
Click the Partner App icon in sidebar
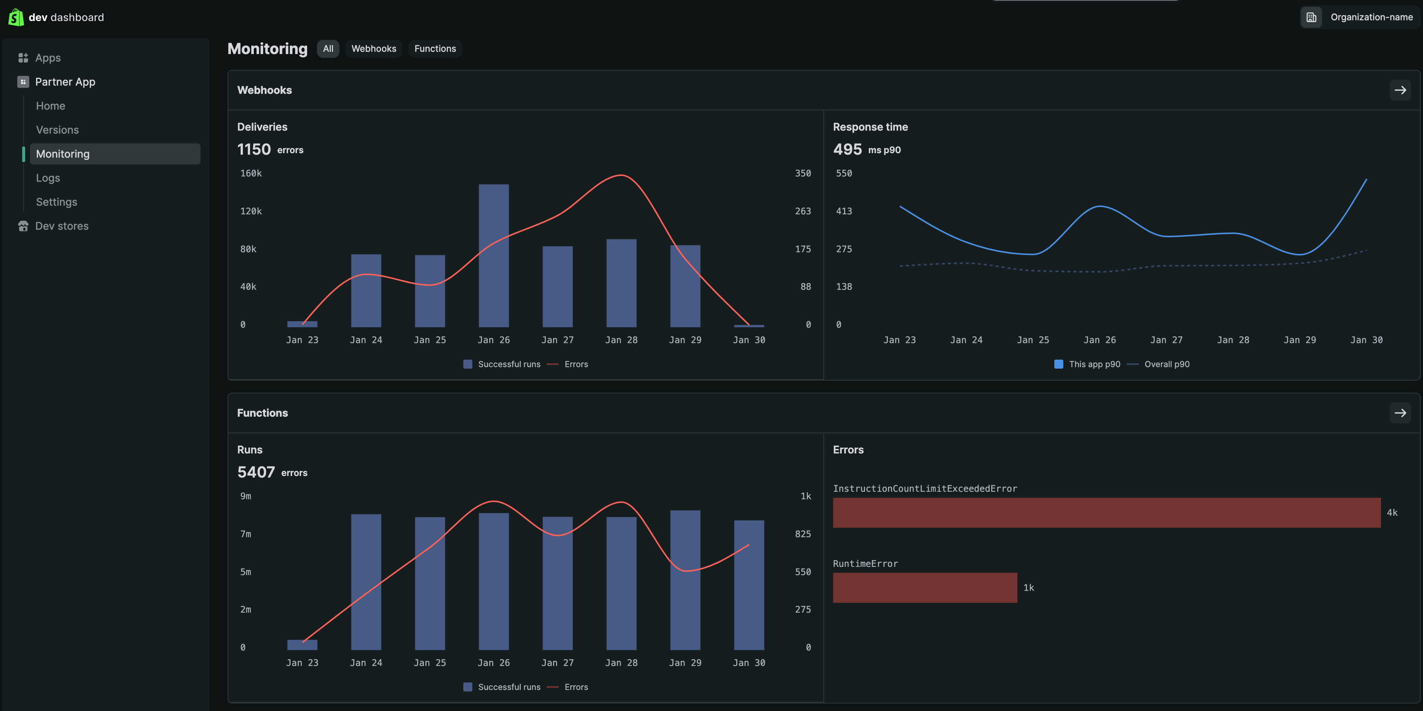tap(23, 82)
